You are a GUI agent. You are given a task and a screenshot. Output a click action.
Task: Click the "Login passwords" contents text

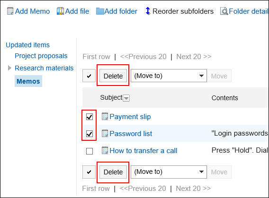click(240, 133)
